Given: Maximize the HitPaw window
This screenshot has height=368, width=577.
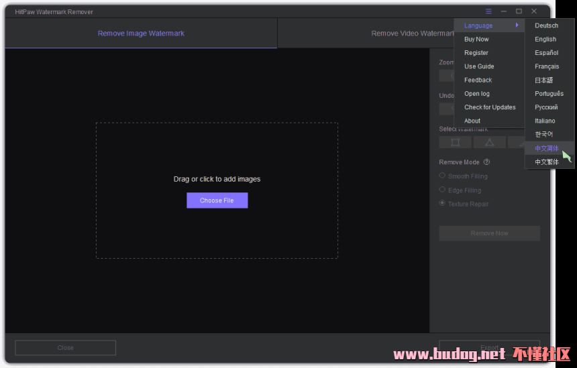Looking at the screenshot, I should coord(519,11).
